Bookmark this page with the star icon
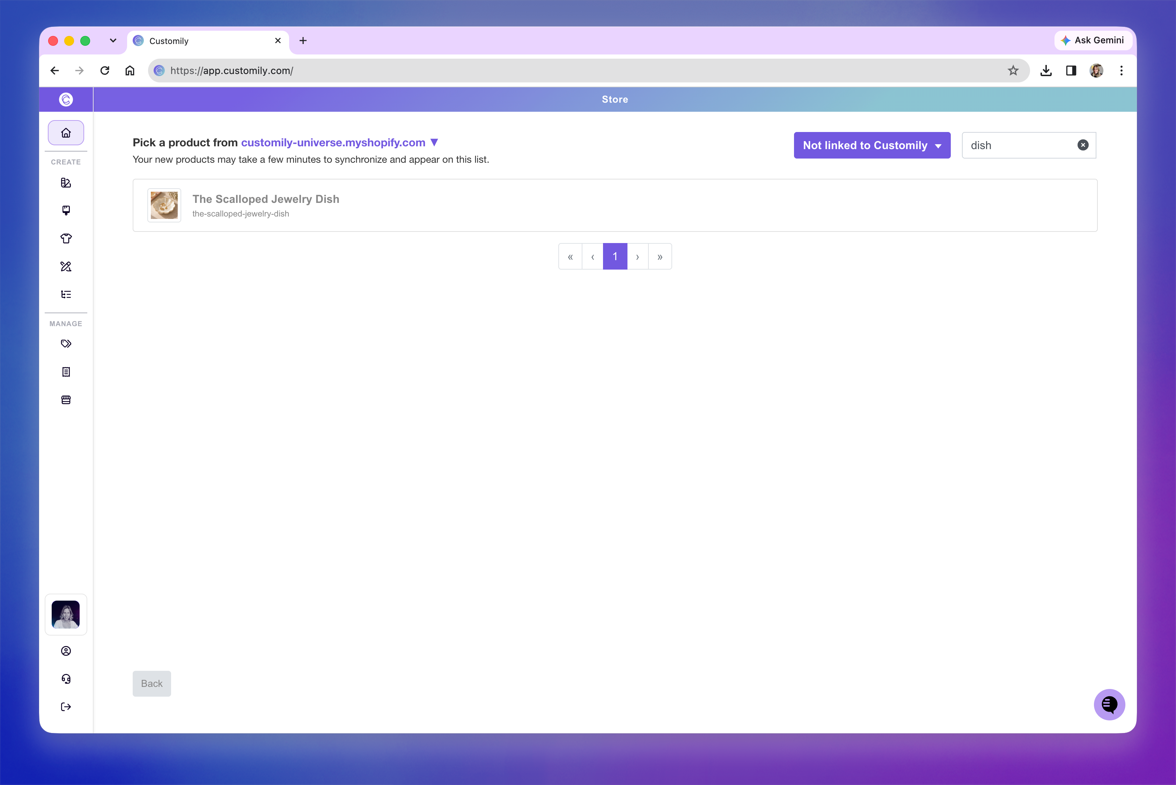Viewport: 1176px width, 785px height. (x=1013, y=71)
